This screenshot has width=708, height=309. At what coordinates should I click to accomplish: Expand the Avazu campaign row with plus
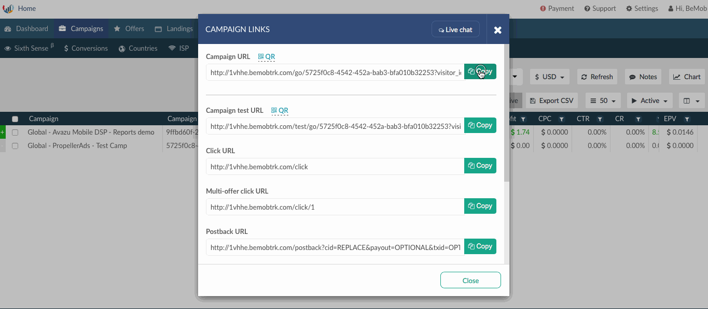coord(3,133)
